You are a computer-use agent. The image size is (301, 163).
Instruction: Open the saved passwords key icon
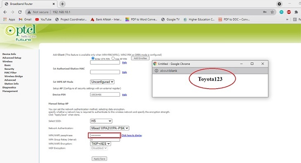click(x=265, y=12)
